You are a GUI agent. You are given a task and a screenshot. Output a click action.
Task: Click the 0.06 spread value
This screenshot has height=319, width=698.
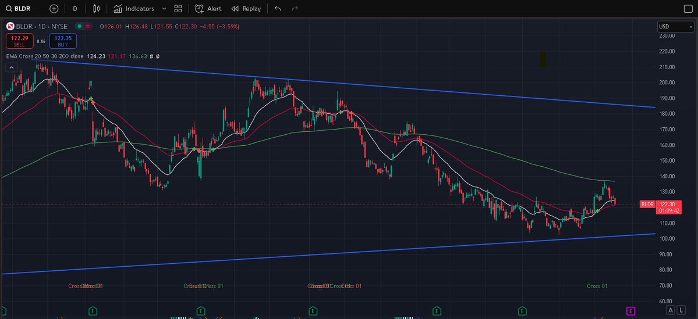pyautogui.click(x=41, y=41)
